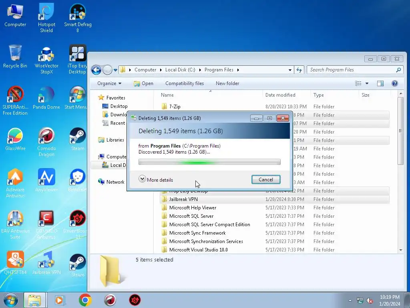Expand breadcrumb arrow after Program Files
Image resolution: width=410 pixels, height=308 pixels.
[238, 70]
